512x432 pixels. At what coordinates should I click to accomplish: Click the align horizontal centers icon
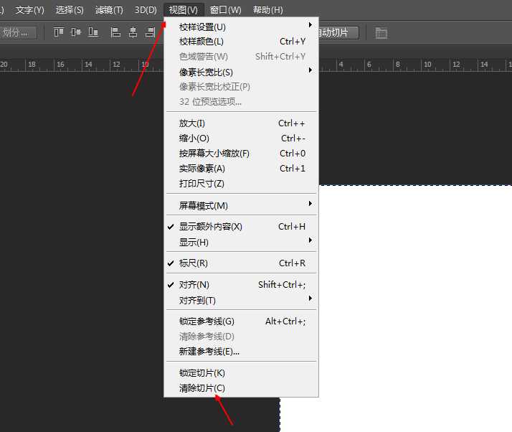[133, 32]
